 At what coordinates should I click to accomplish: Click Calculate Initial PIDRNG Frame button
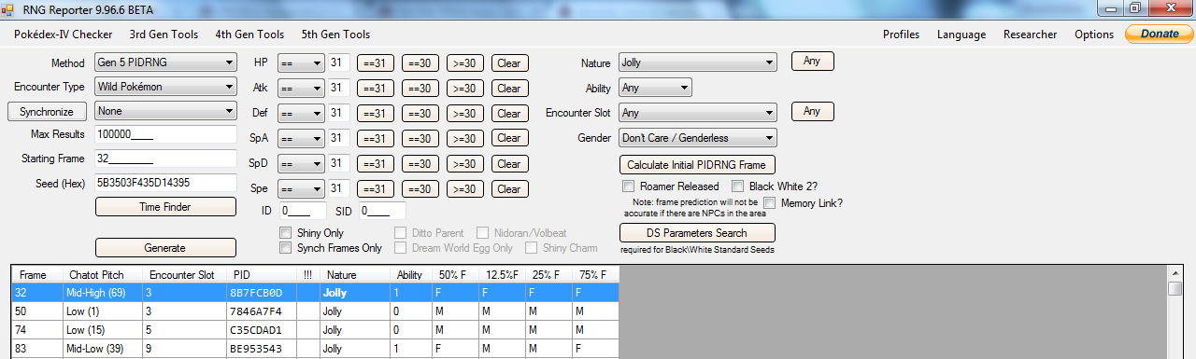[697, 164]
